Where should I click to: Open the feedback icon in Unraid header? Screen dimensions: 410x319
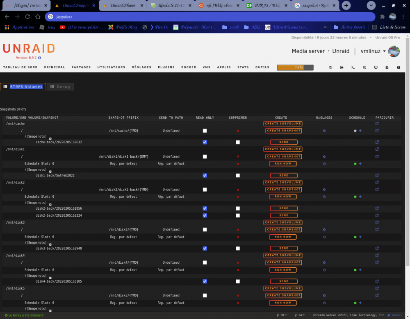tap(364, 68)
